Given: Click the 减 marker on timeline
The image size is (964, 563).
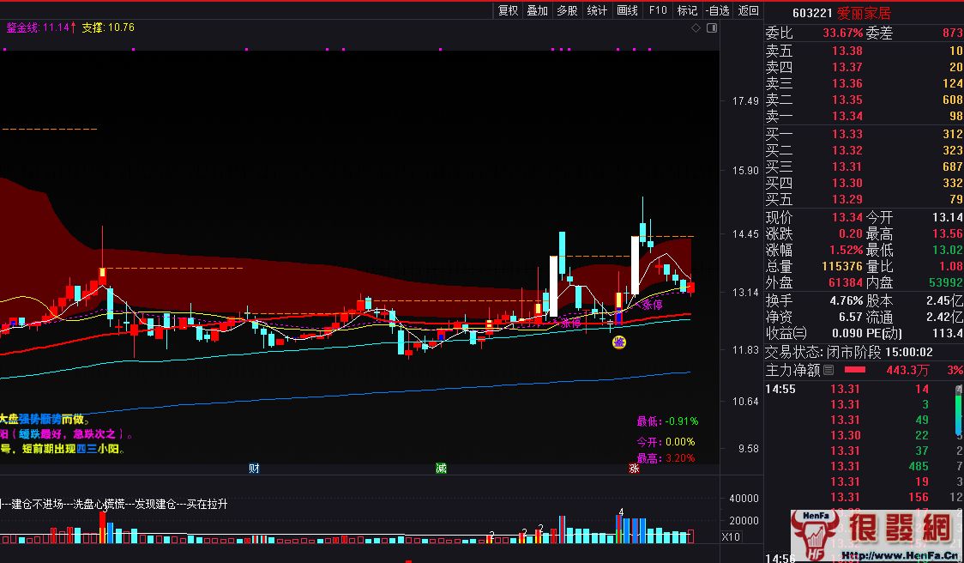Looking at the screenshot, I should (441, 468).
